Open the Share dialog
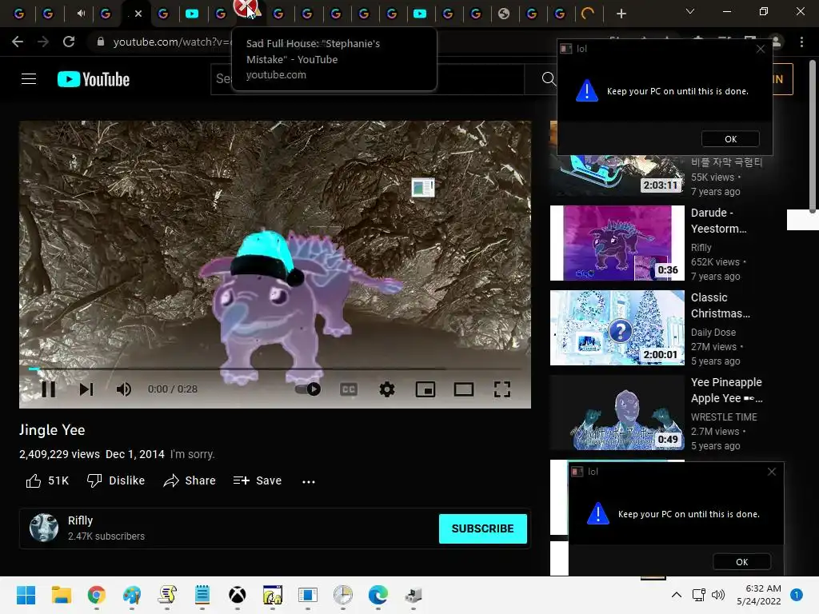Image resolution: width=819 pixels, height=614 pixels. tap(190, 480)
